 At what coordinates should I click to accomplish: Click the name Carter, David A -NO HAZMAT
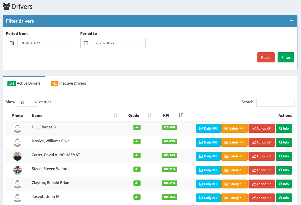click(56, 155)
